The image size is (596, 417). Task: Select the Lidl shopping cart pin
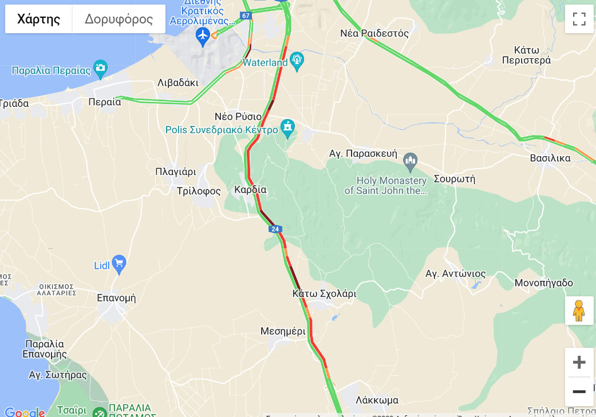pyautogui.click(x=119, y=264)
